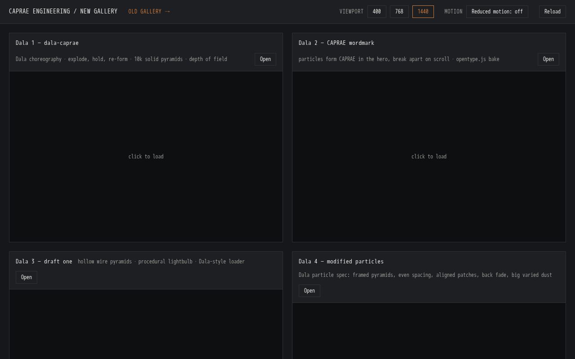Open Dala 4 modified particles demo
This screenshot has width=575, height=359.
(x=310, y=291)
